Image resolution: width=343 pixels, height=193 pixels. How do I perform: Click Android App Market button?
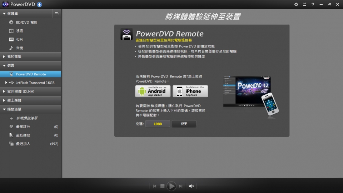[153, 91]
